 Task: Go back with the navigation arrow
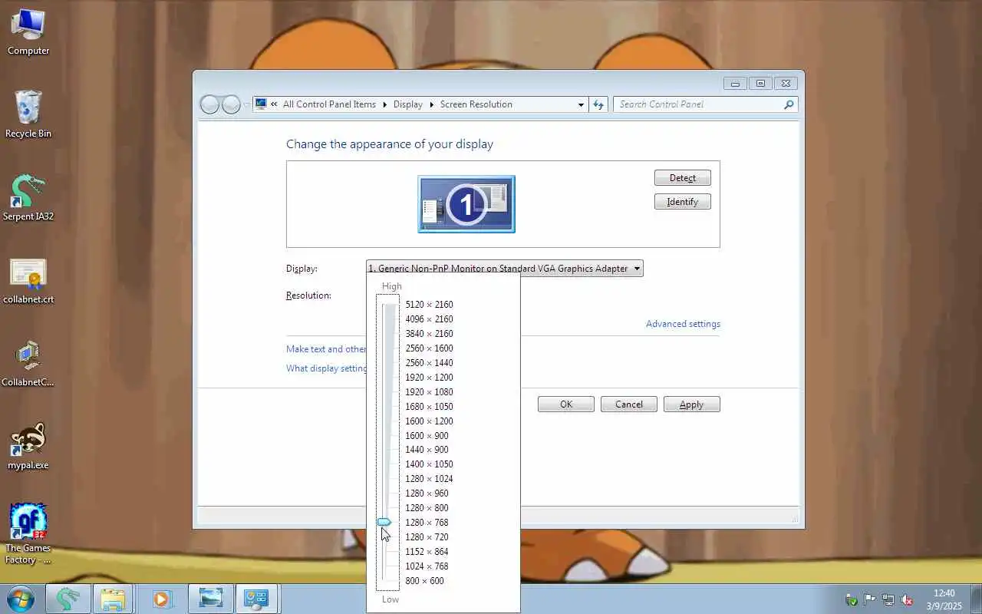(209, 104)
